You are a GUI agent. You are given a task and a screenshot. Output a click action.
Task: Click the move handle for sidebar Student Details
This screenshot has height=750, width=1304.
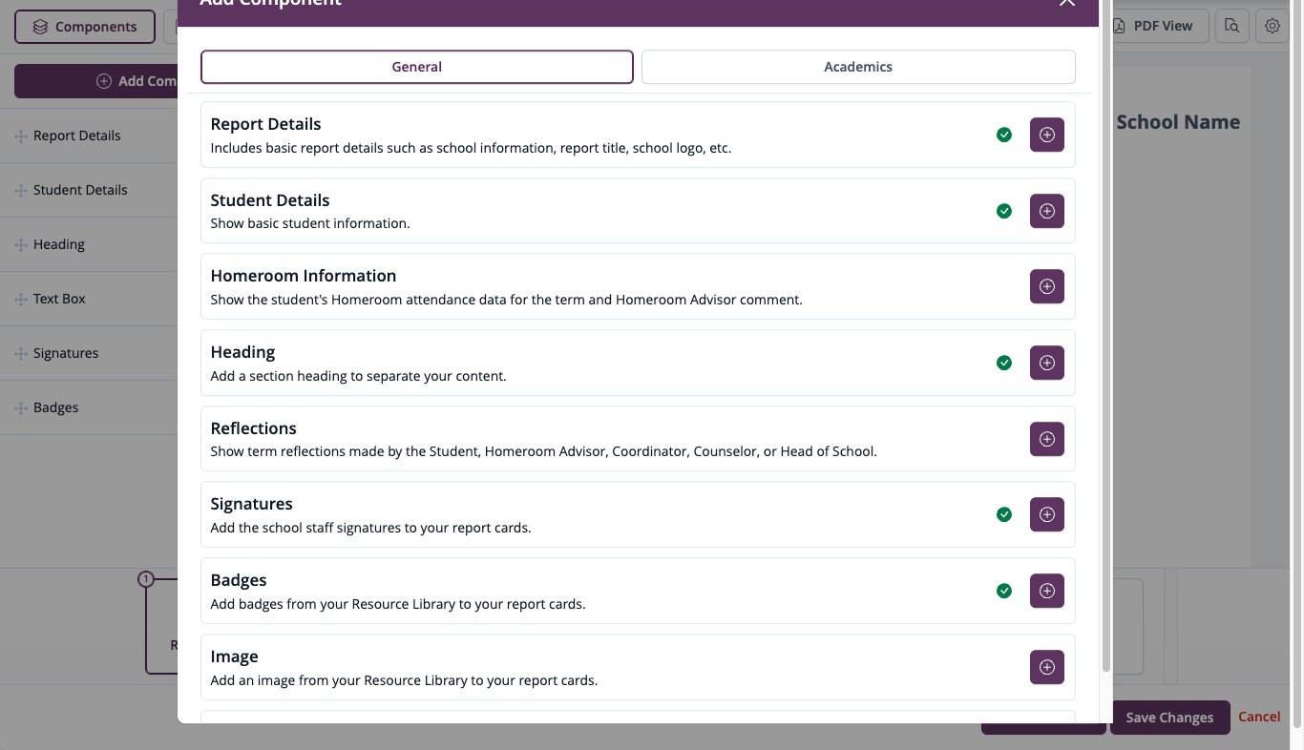tap(20, 191)
